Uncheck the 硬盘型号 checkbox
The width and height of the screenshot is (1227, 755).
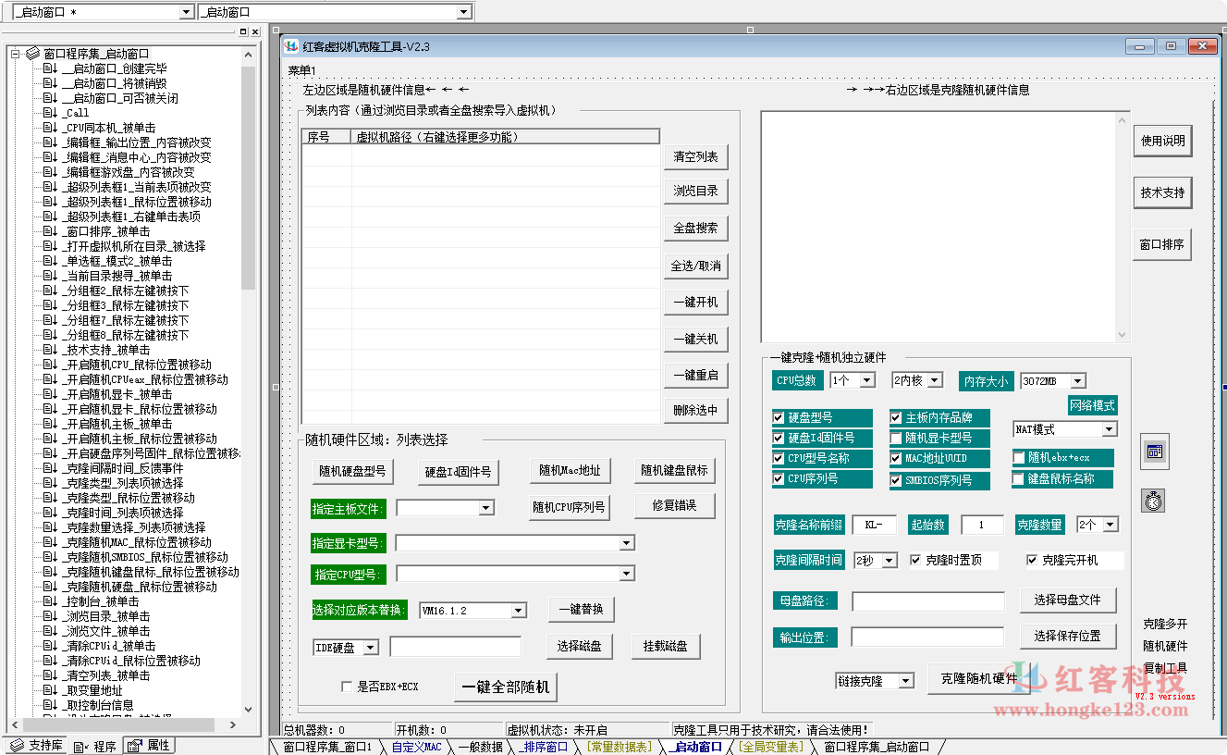coord(779,418)
